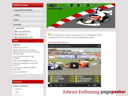
Task: Select the 'nem' radio option
Action: [x=14, y=92]
